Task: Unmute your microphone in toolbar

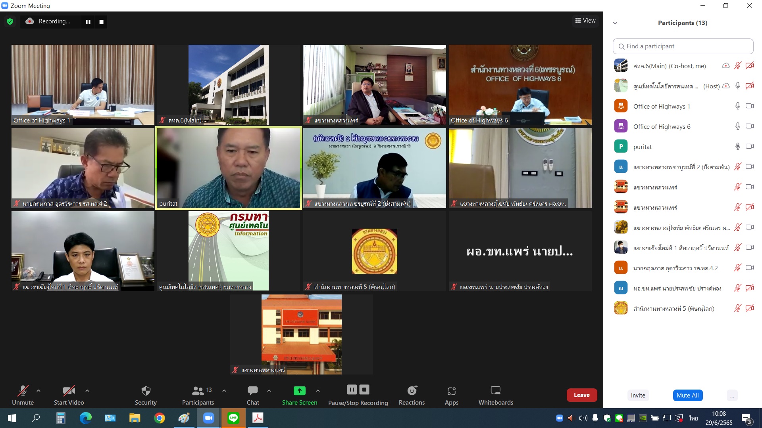Action: 23,391
